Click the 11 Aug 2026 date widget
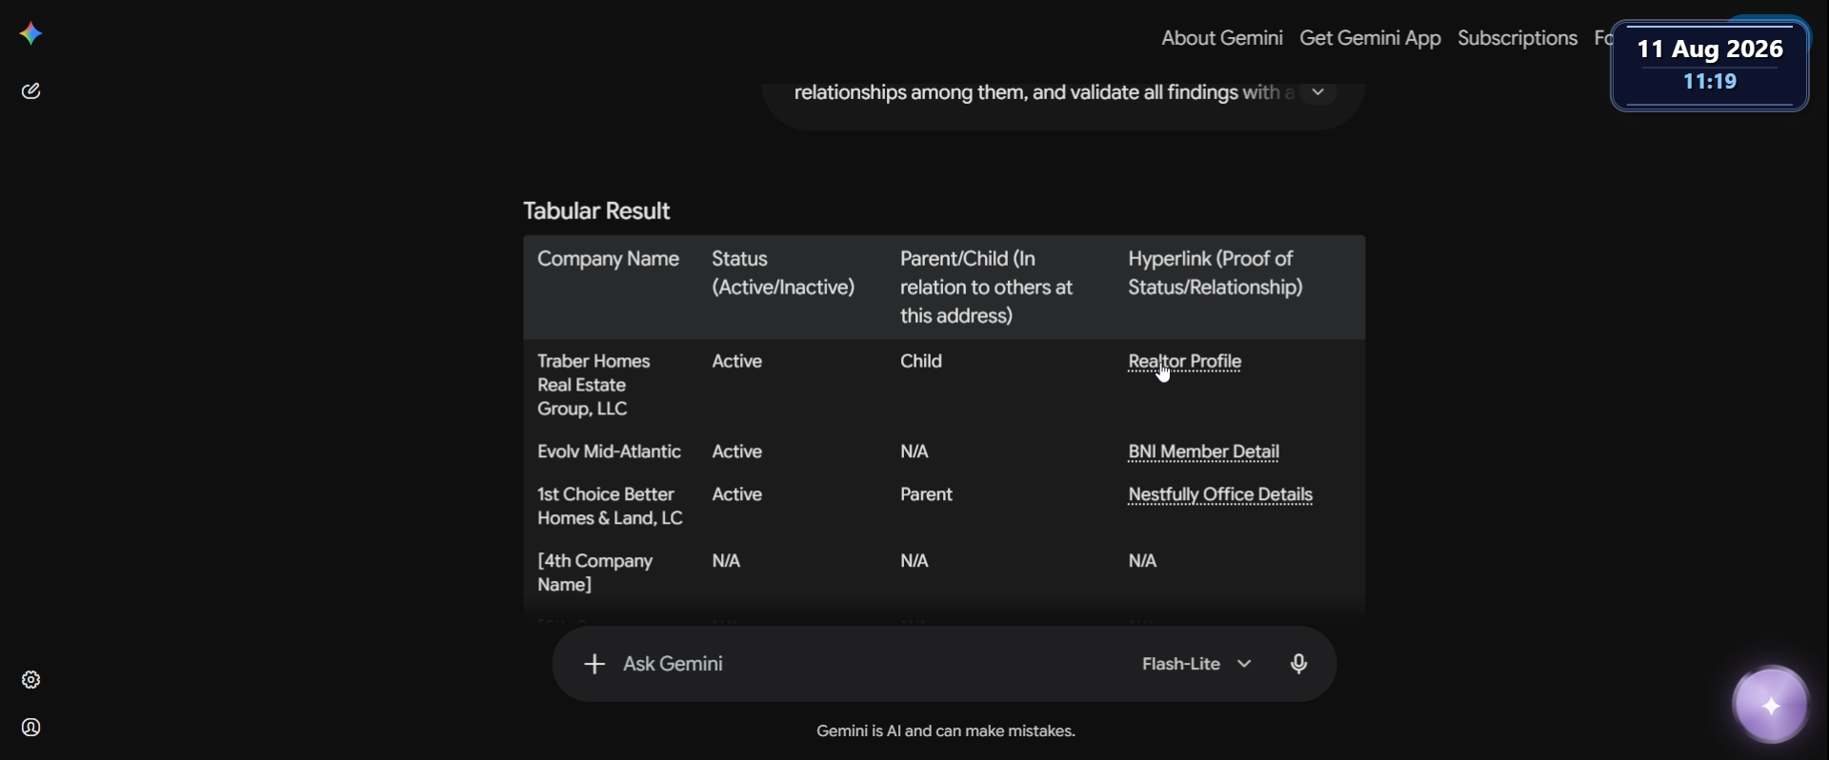The height and width of the screenshot is (760, 1829). 1710,65
